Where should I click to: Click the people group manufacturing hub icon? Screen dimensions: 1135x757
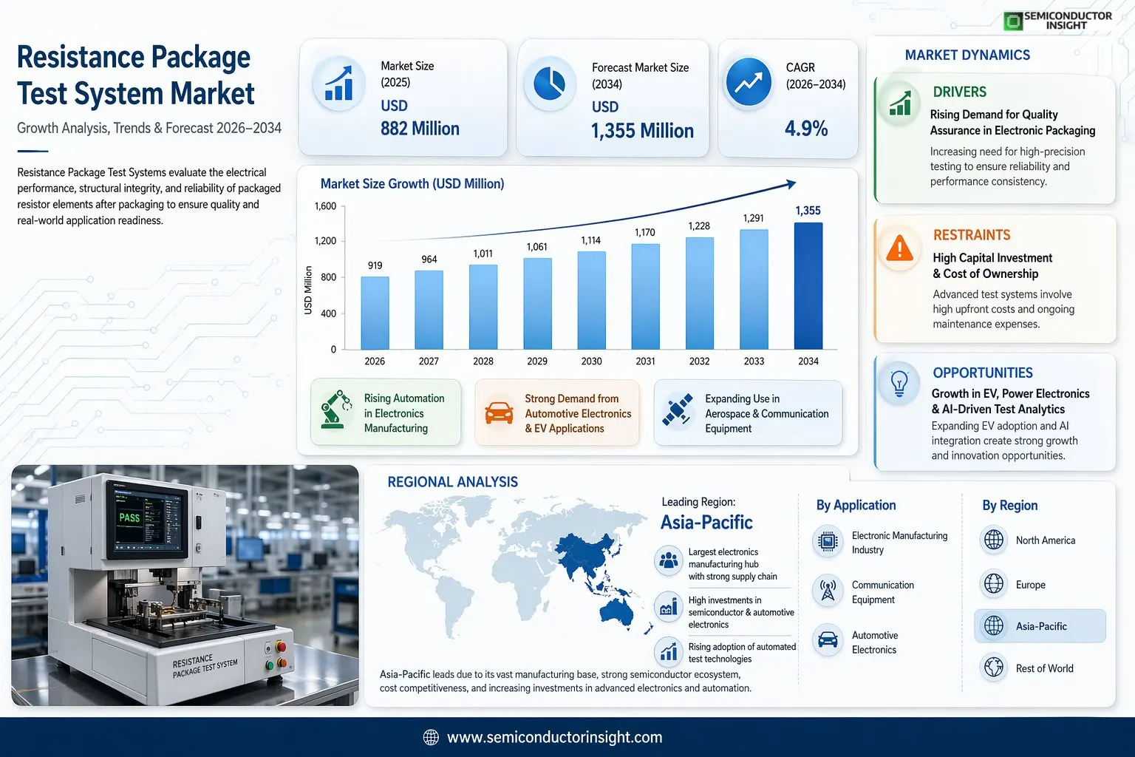(669, 560)
